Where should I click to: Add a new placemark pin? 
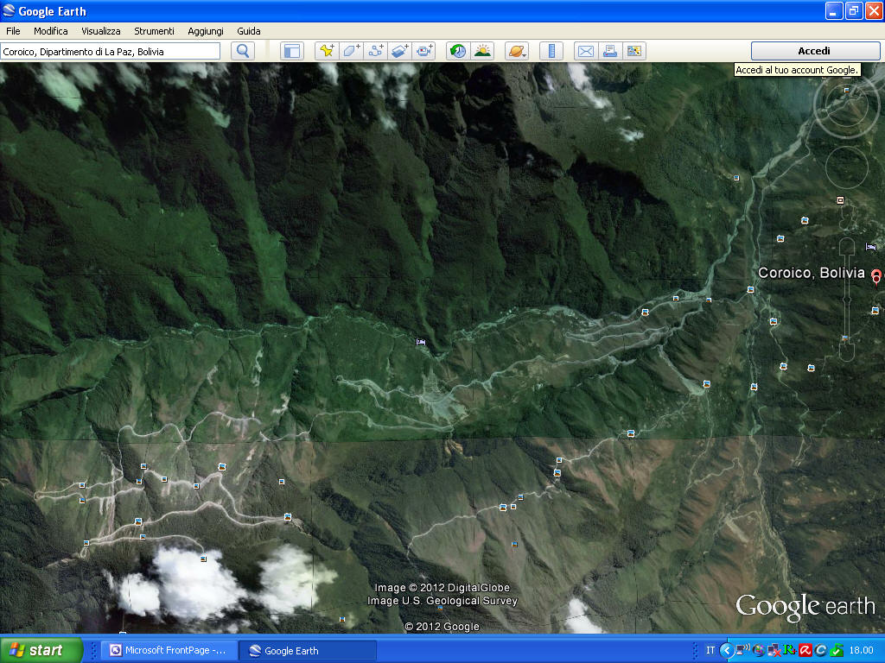point(327,51)
